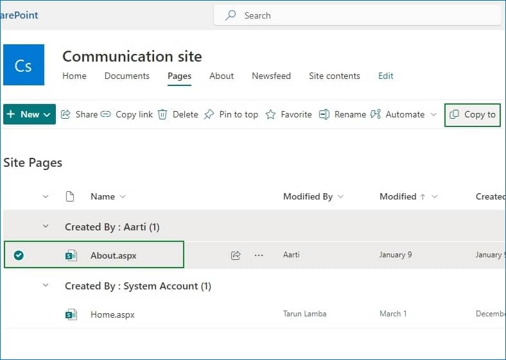The image size is (506, 360).
Task: Click the Pin to top pushpin icon
Action: click(x=209, y=114)
